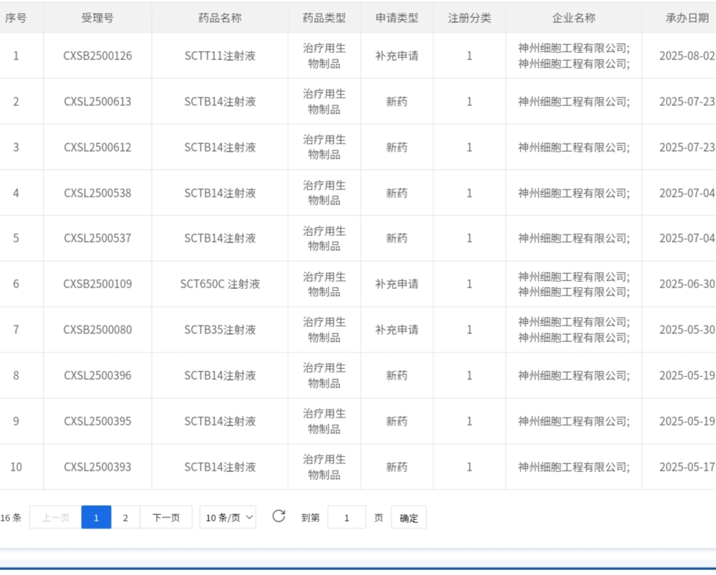The height and width of the screenshot is (575, 716).
Task: Click drug name SCTT11注射液
Action: coord(220,56)
